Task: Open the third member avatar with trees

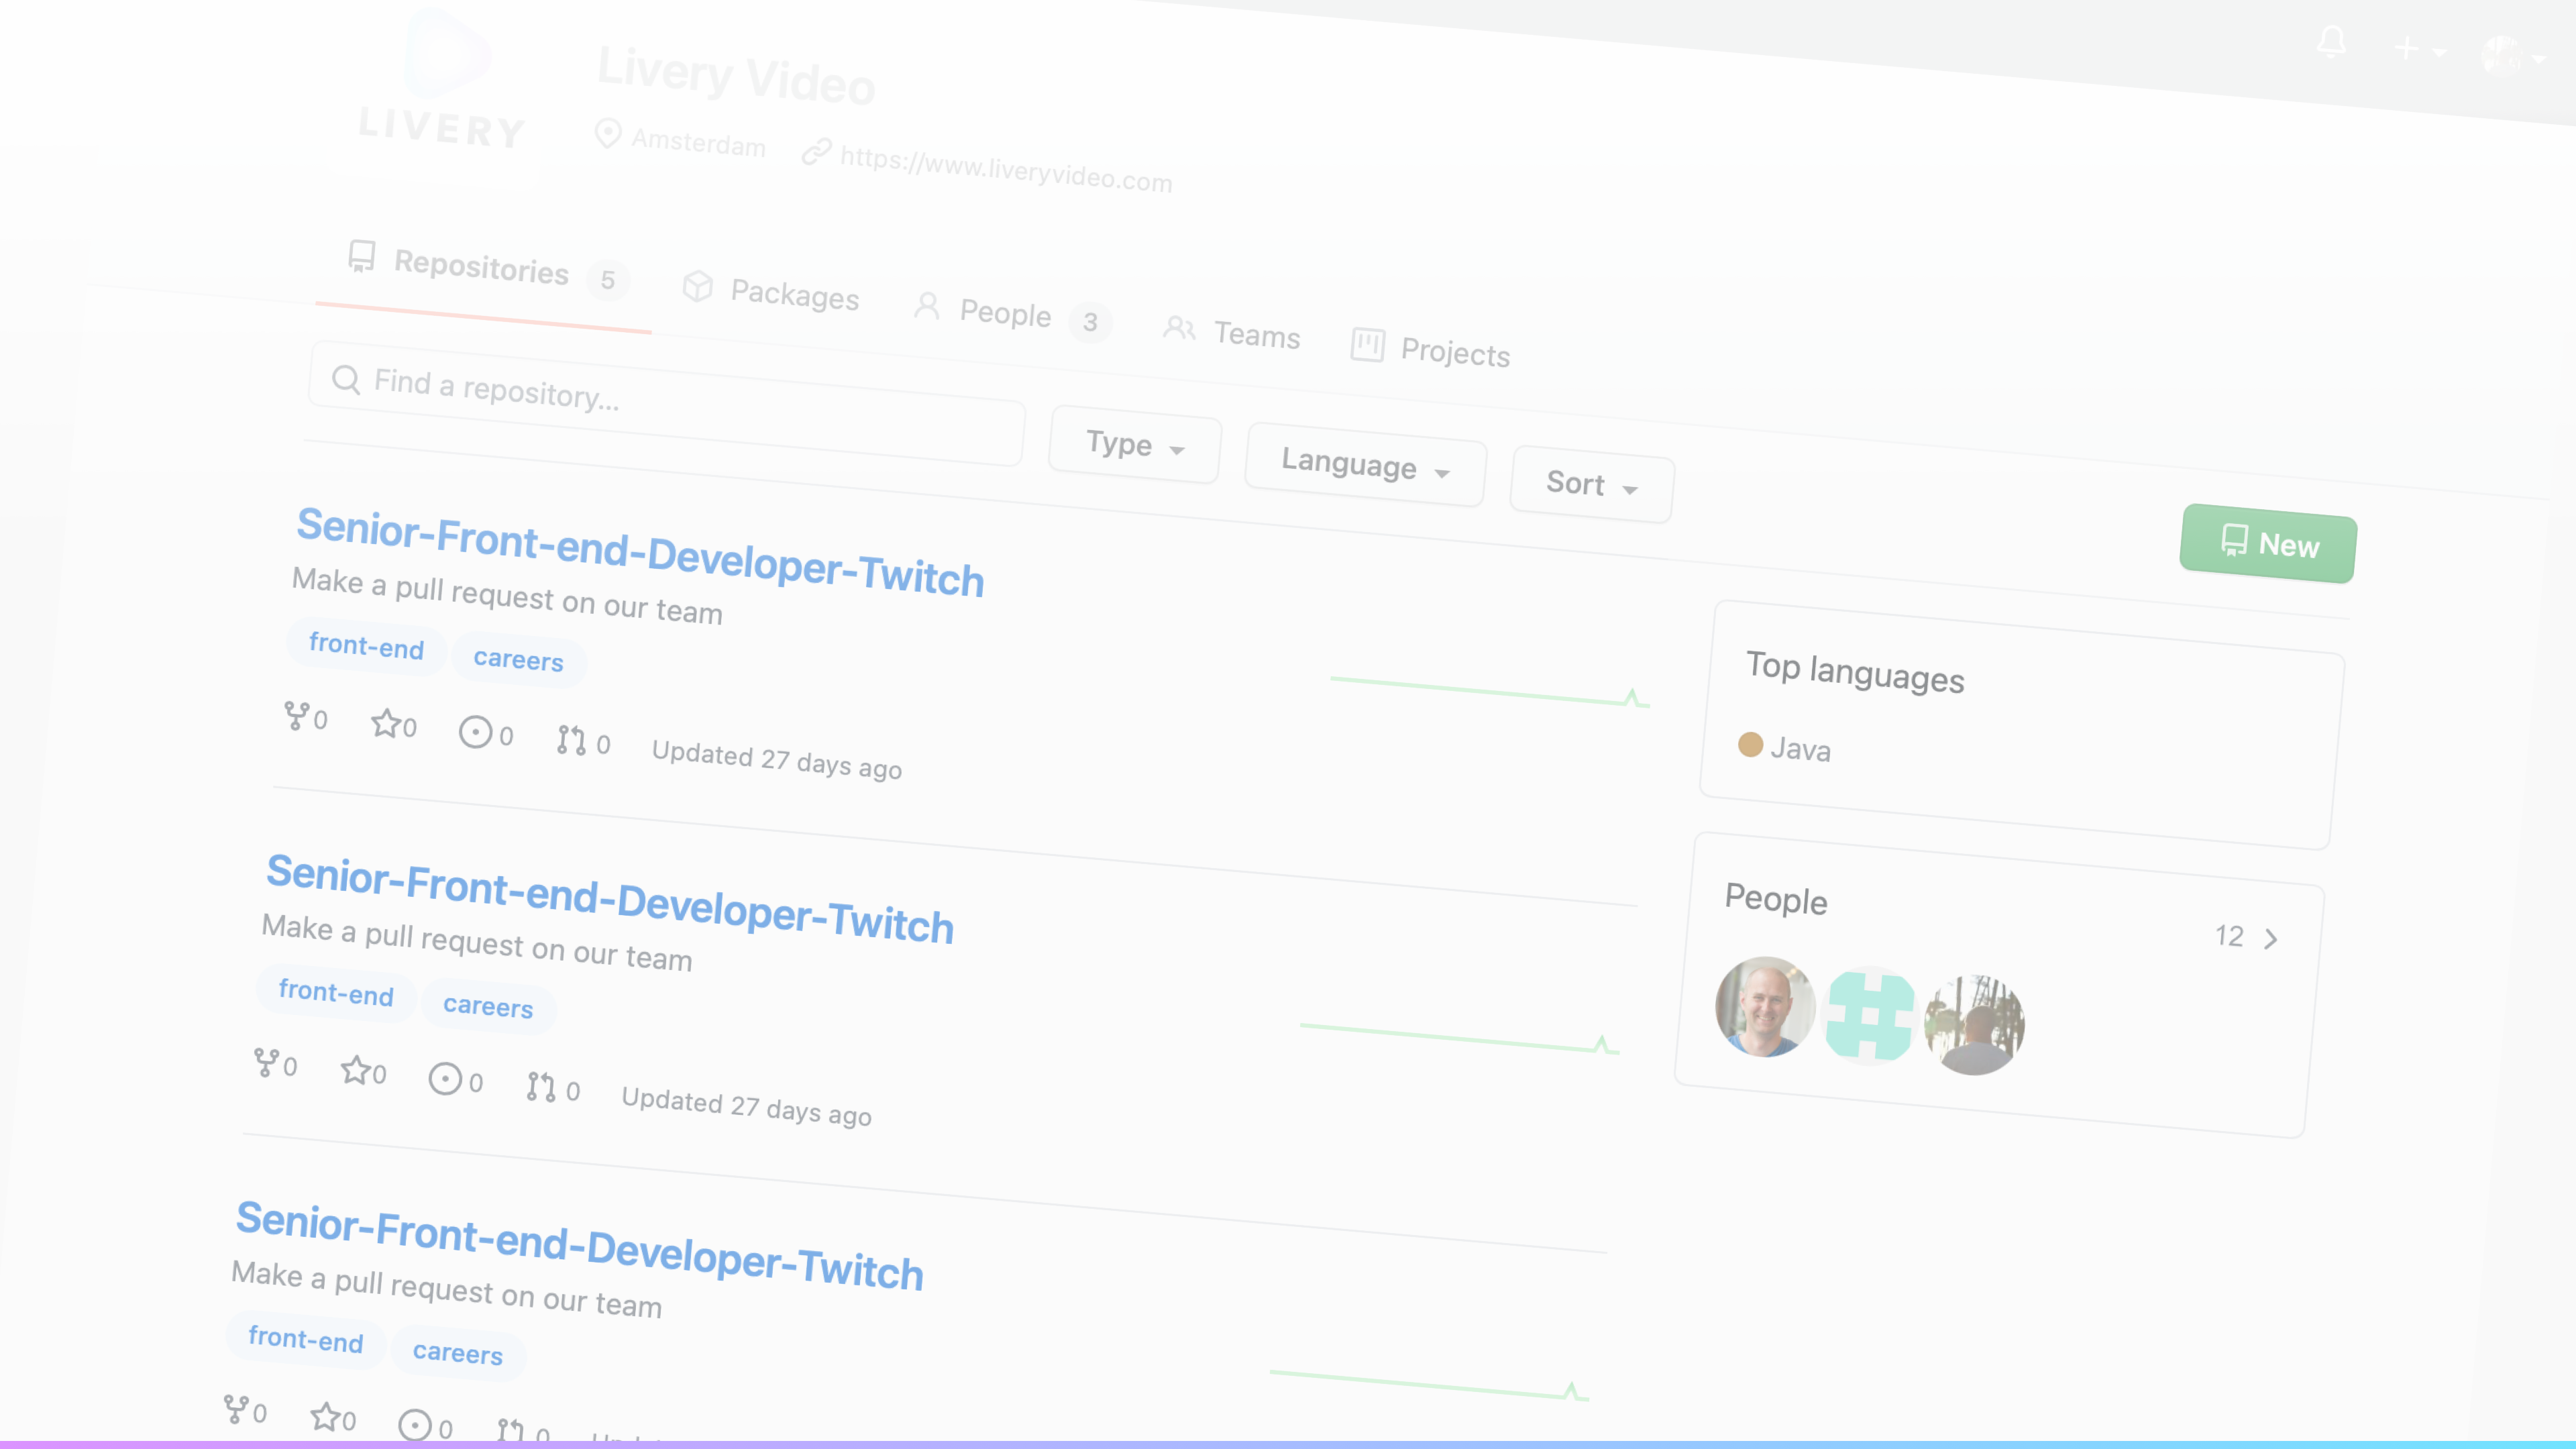Action: pos(1975,1025)
